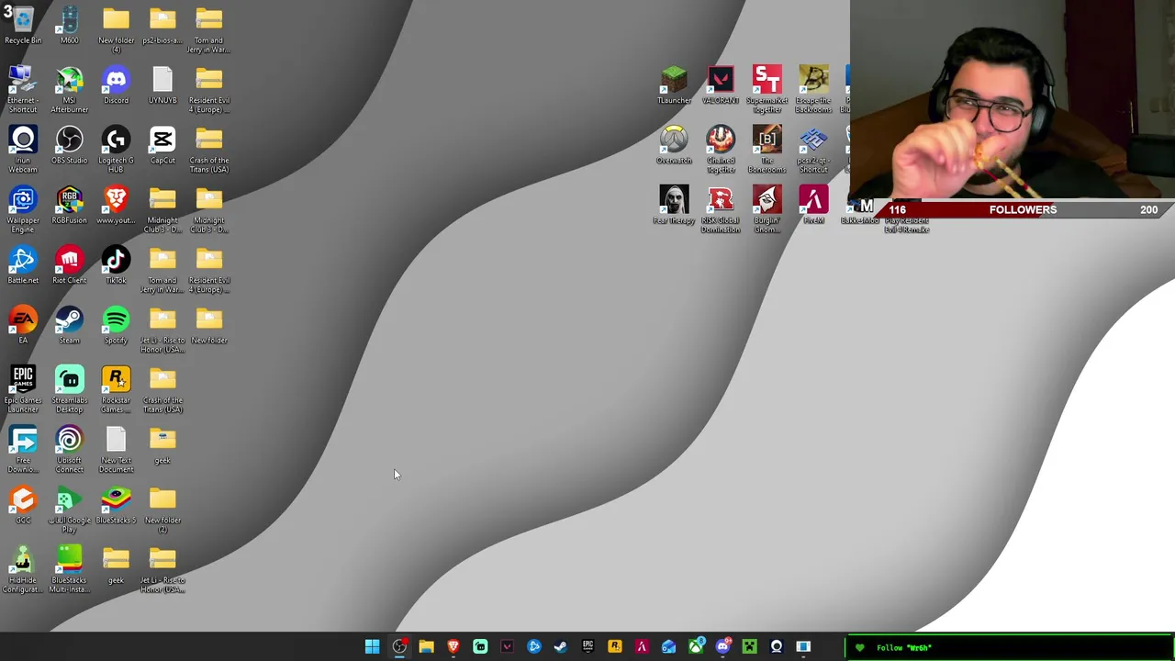Open FiveM desktop shortcut

pos(813,205)
